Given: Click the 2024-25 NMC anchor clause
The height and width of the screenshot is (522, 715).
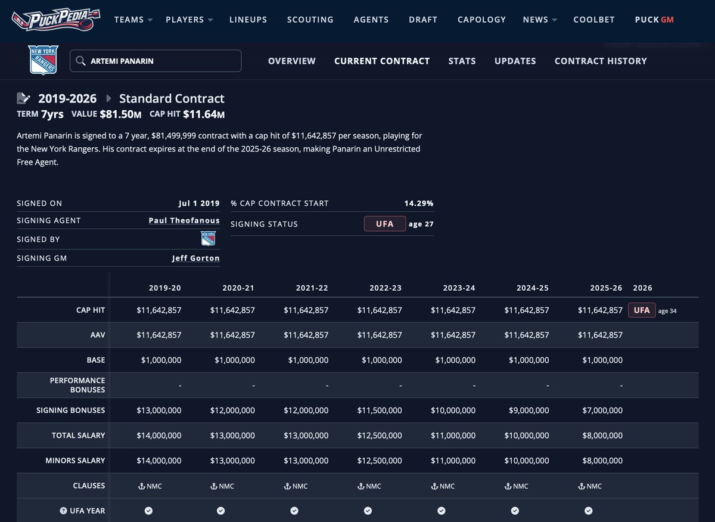Looking at the screenshot, I should pos(517,486).
